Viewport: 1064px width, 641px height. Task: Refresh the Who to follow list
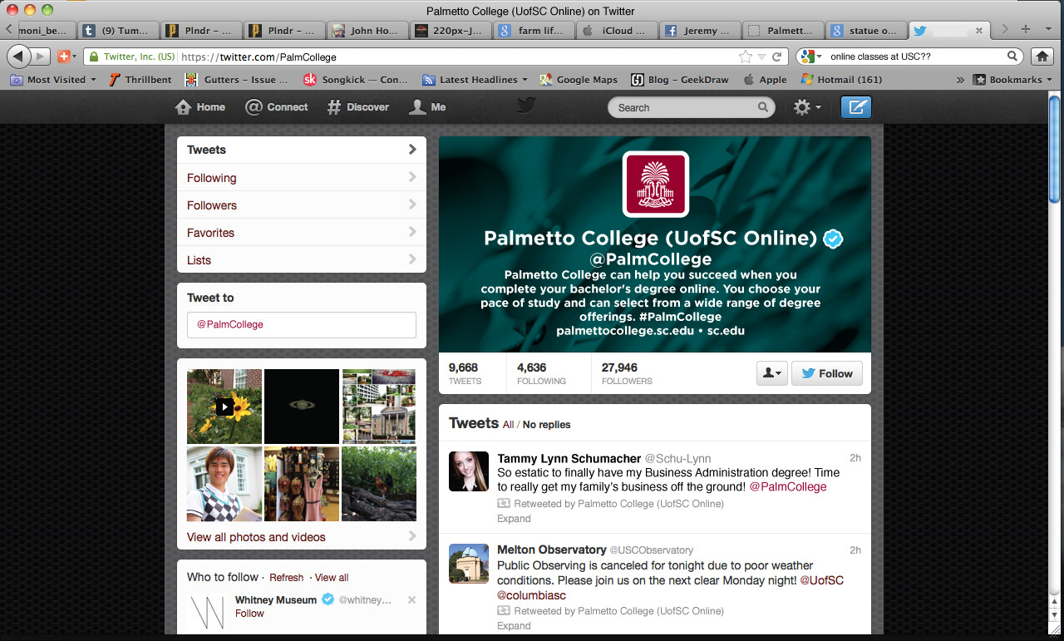[x=287, y=578]
